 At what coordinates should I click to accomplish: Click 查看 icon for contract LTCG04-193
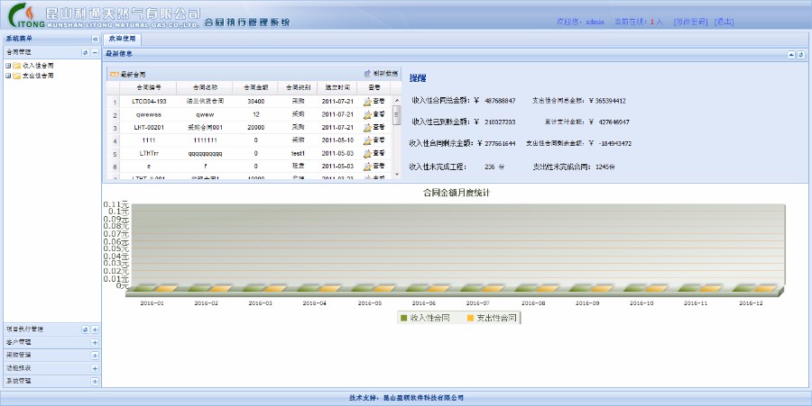click(368, 102)
